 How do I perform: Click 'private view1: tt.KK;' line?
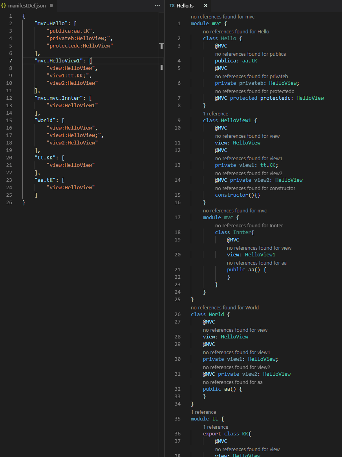tap(246, 165)
